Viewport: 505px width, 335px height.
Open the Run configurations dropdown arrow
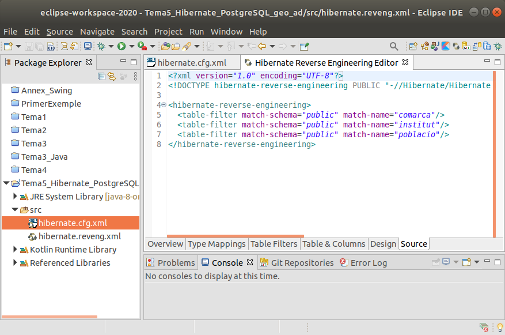131,47
